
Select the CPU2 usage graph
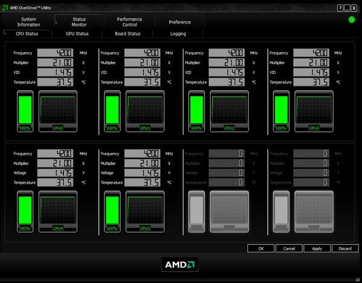229,111
